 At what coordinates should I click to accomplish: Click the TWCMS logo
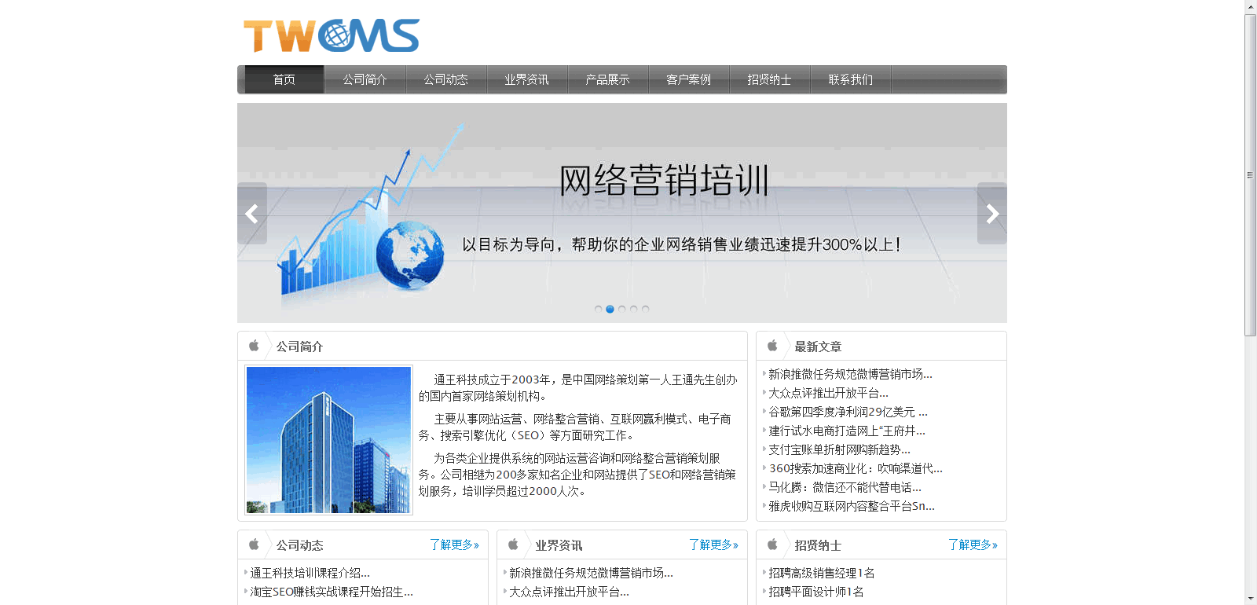[331, 36]
